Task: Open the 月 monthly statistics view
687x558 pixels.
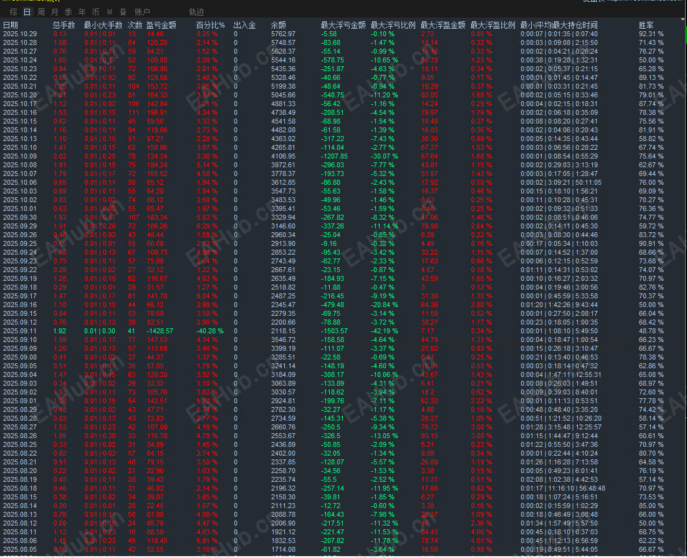Action: pyautogui.click(x=54, y=11)
